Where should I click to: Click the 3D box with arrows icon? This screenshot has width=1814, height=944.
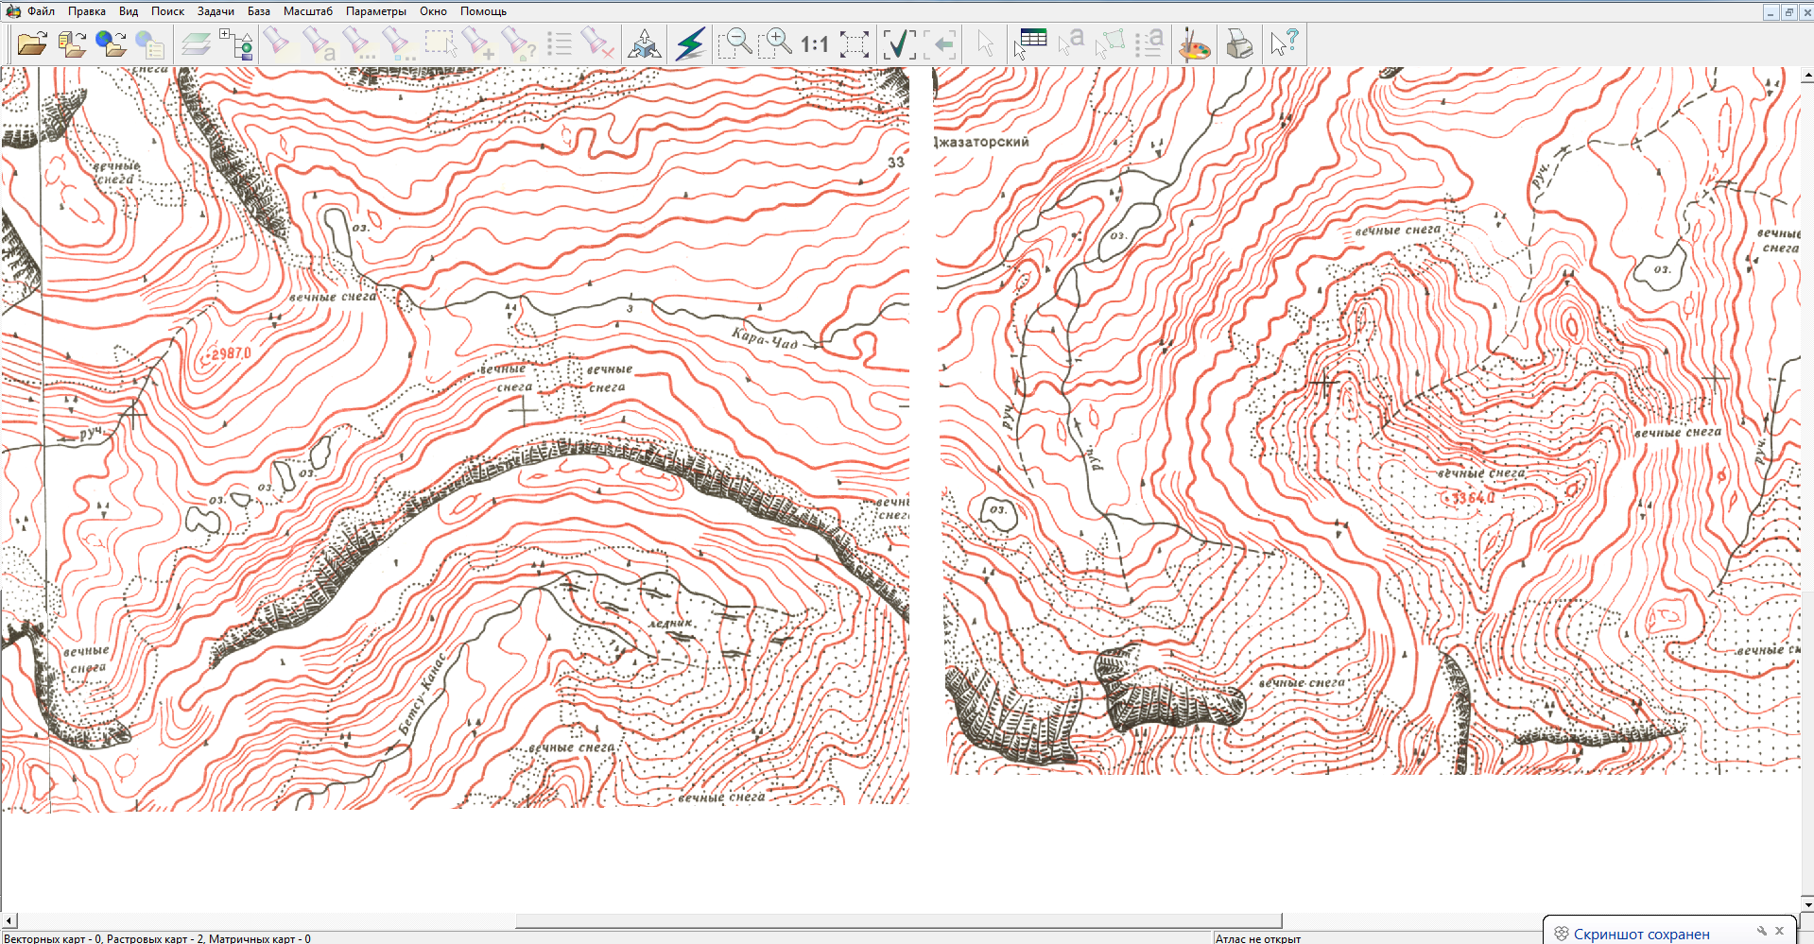click(645, 44)
